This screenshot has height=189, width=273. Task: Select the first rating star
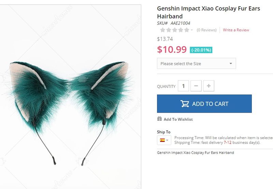(x=163, y=30)
